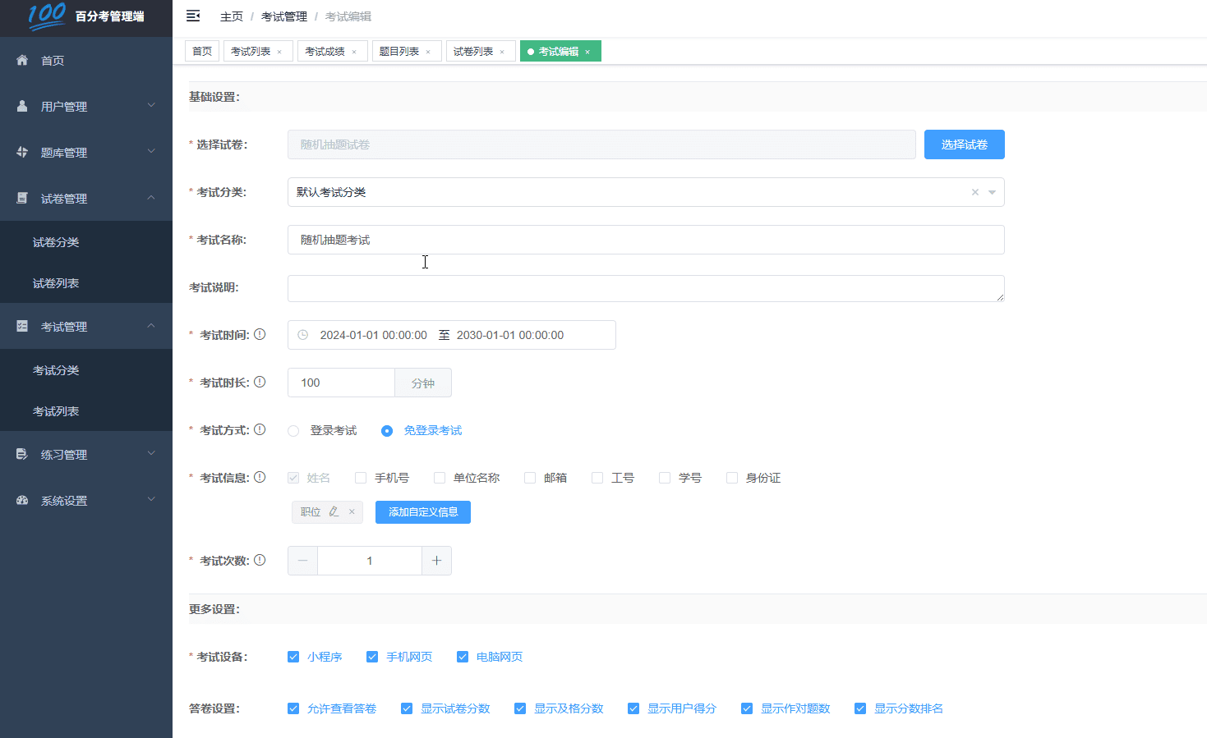1207x738 pixels.
Task: Enable the 手机号 checkbox
Action: pos(360,477)
